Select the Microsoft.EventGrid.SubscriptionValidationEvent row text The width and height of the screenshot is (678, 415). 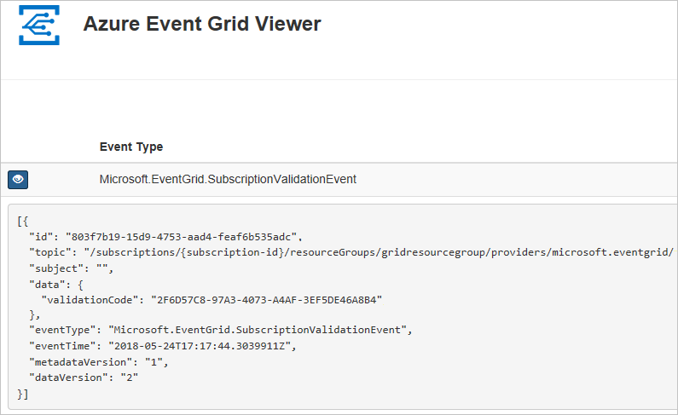pos(228,179)
